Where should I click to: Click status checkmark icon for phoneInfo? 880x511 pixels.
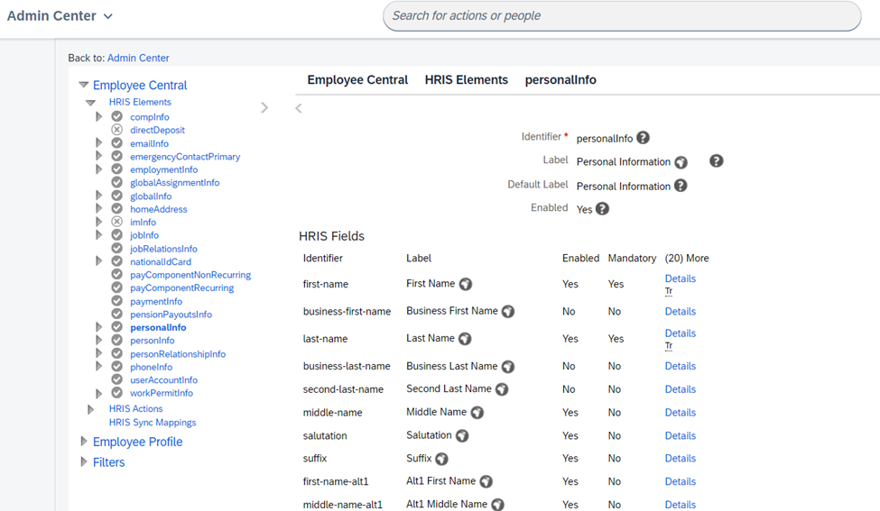tap(116, 367)
